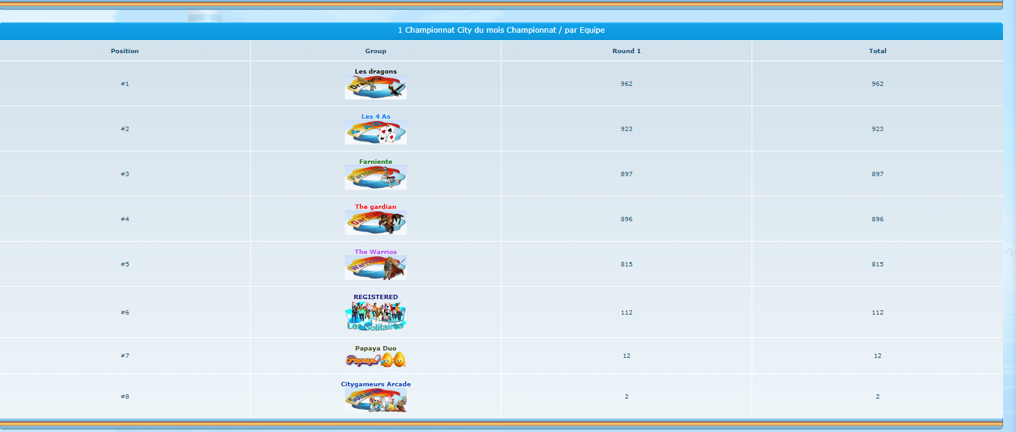Image resolution: width=1016 pixels, height=432 pixels.
Task: Click the REGISTERED group name
Action: coord(375,297)
